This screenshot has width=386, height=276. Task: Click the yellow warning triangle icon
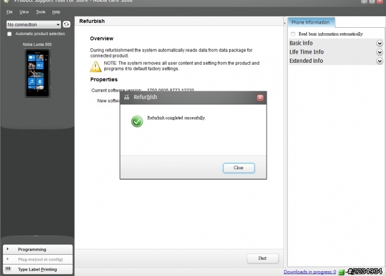point(96,66)
